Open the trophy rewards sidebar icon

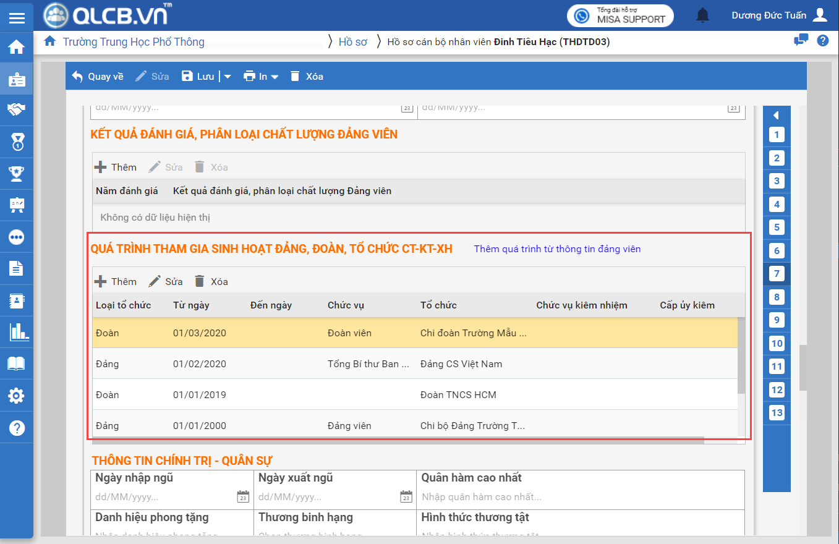17,173
